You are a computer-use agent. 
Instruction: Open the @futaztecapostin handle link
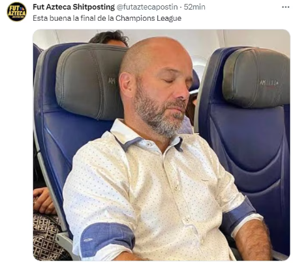click(147, 7)
